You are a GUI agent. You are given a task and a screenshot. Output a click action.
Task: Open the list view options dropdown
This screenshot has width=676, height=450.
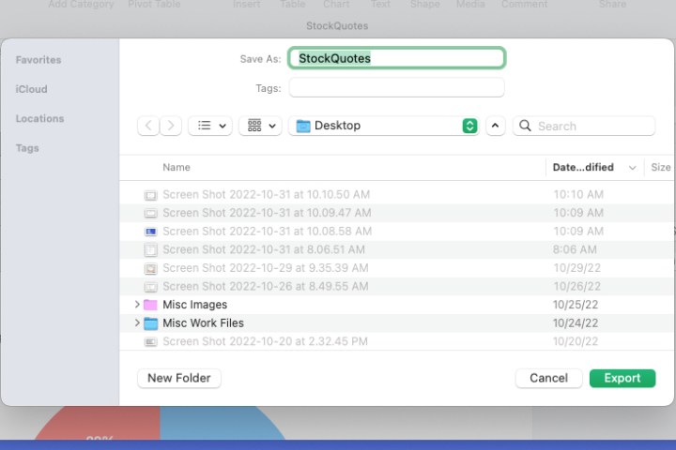tap(210, 126)
